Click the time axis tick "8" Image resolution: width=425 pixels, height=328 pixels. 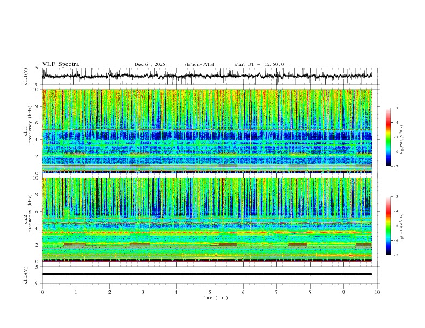[x=310, y=292]
